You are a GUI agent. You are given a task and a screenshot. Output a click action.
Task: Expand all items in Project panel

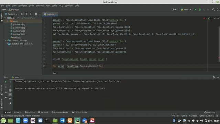click(x=26, y=14)
